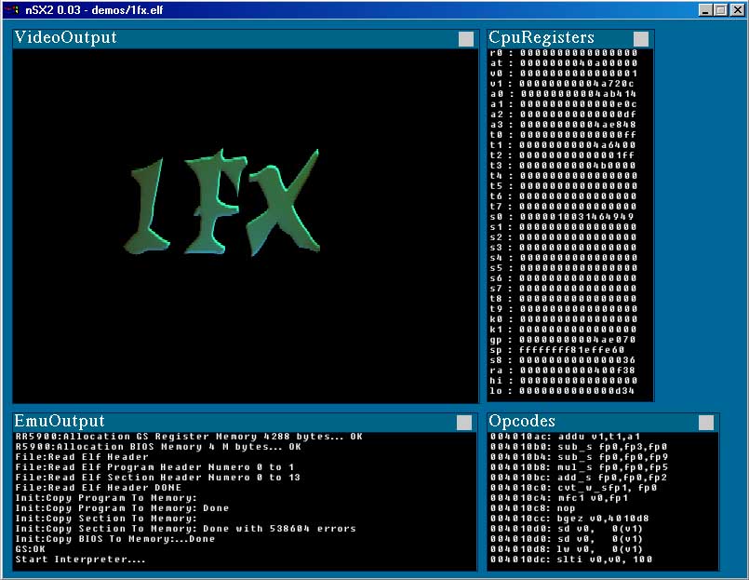Select the EmuOutput panel title bar
This screenshot has width=749, height=580.
tap(233, 422)
